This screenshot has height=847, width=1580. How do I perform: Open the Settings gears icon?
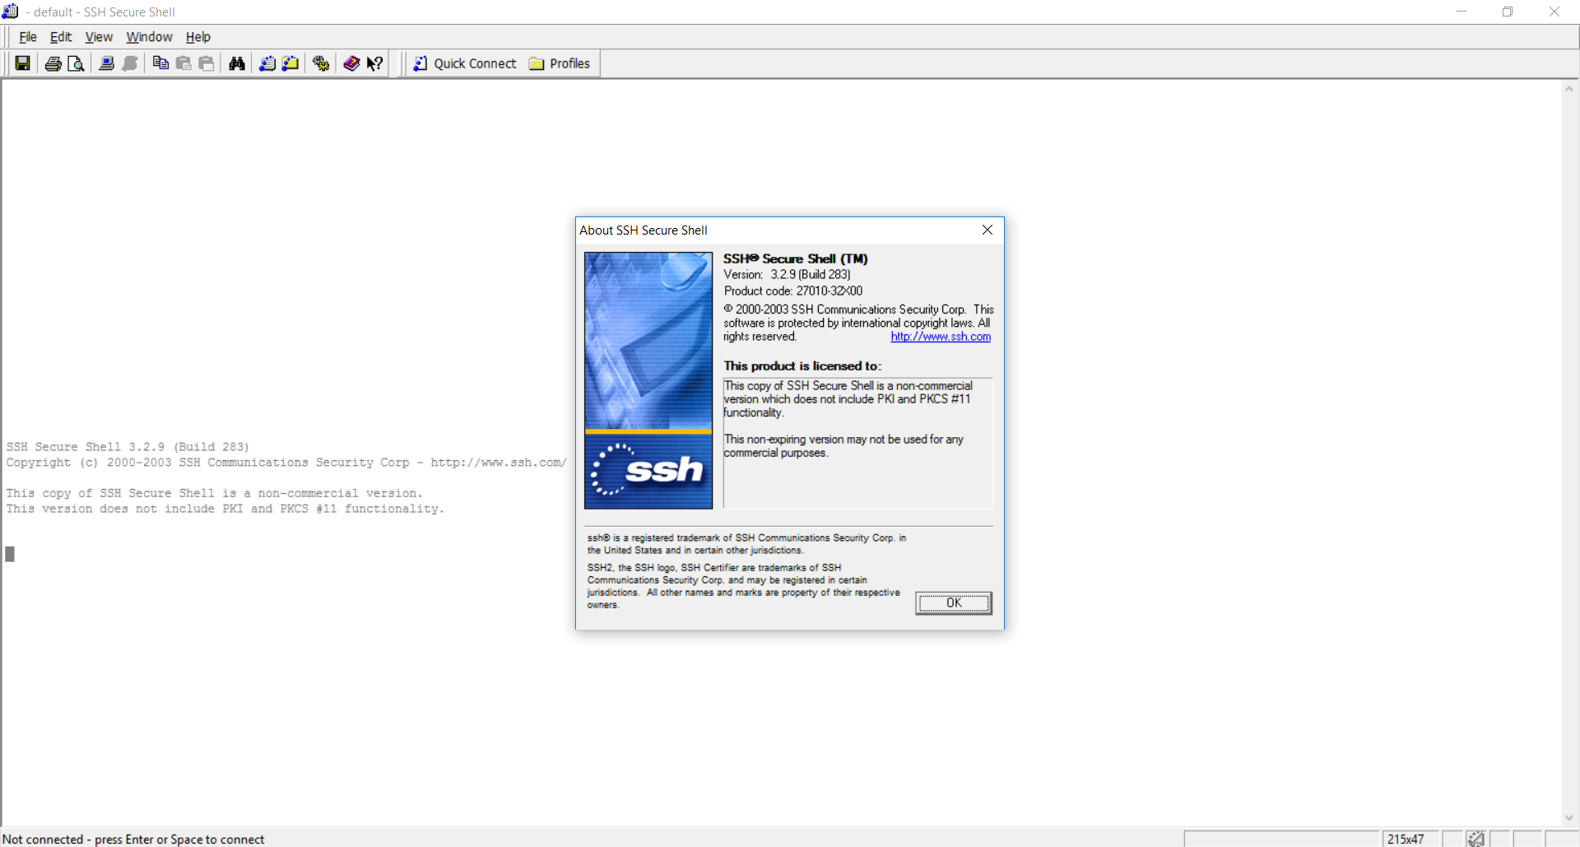[x=321, y=63]
